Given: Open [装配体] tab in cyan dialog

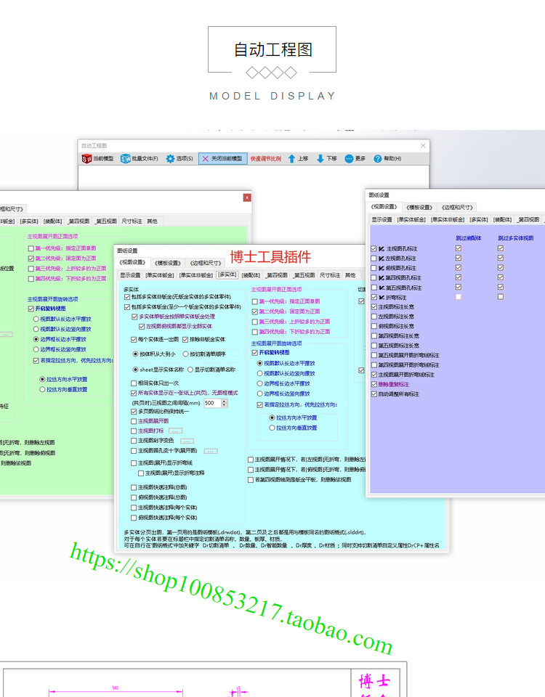Looking at the screenshot, I should tap(251, 275).
